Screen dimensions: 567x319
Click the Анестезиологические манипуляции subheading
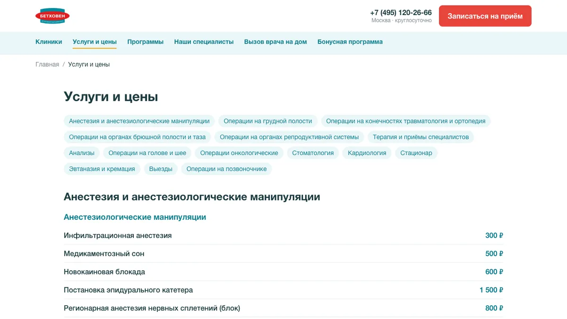[x=135, y=217]
